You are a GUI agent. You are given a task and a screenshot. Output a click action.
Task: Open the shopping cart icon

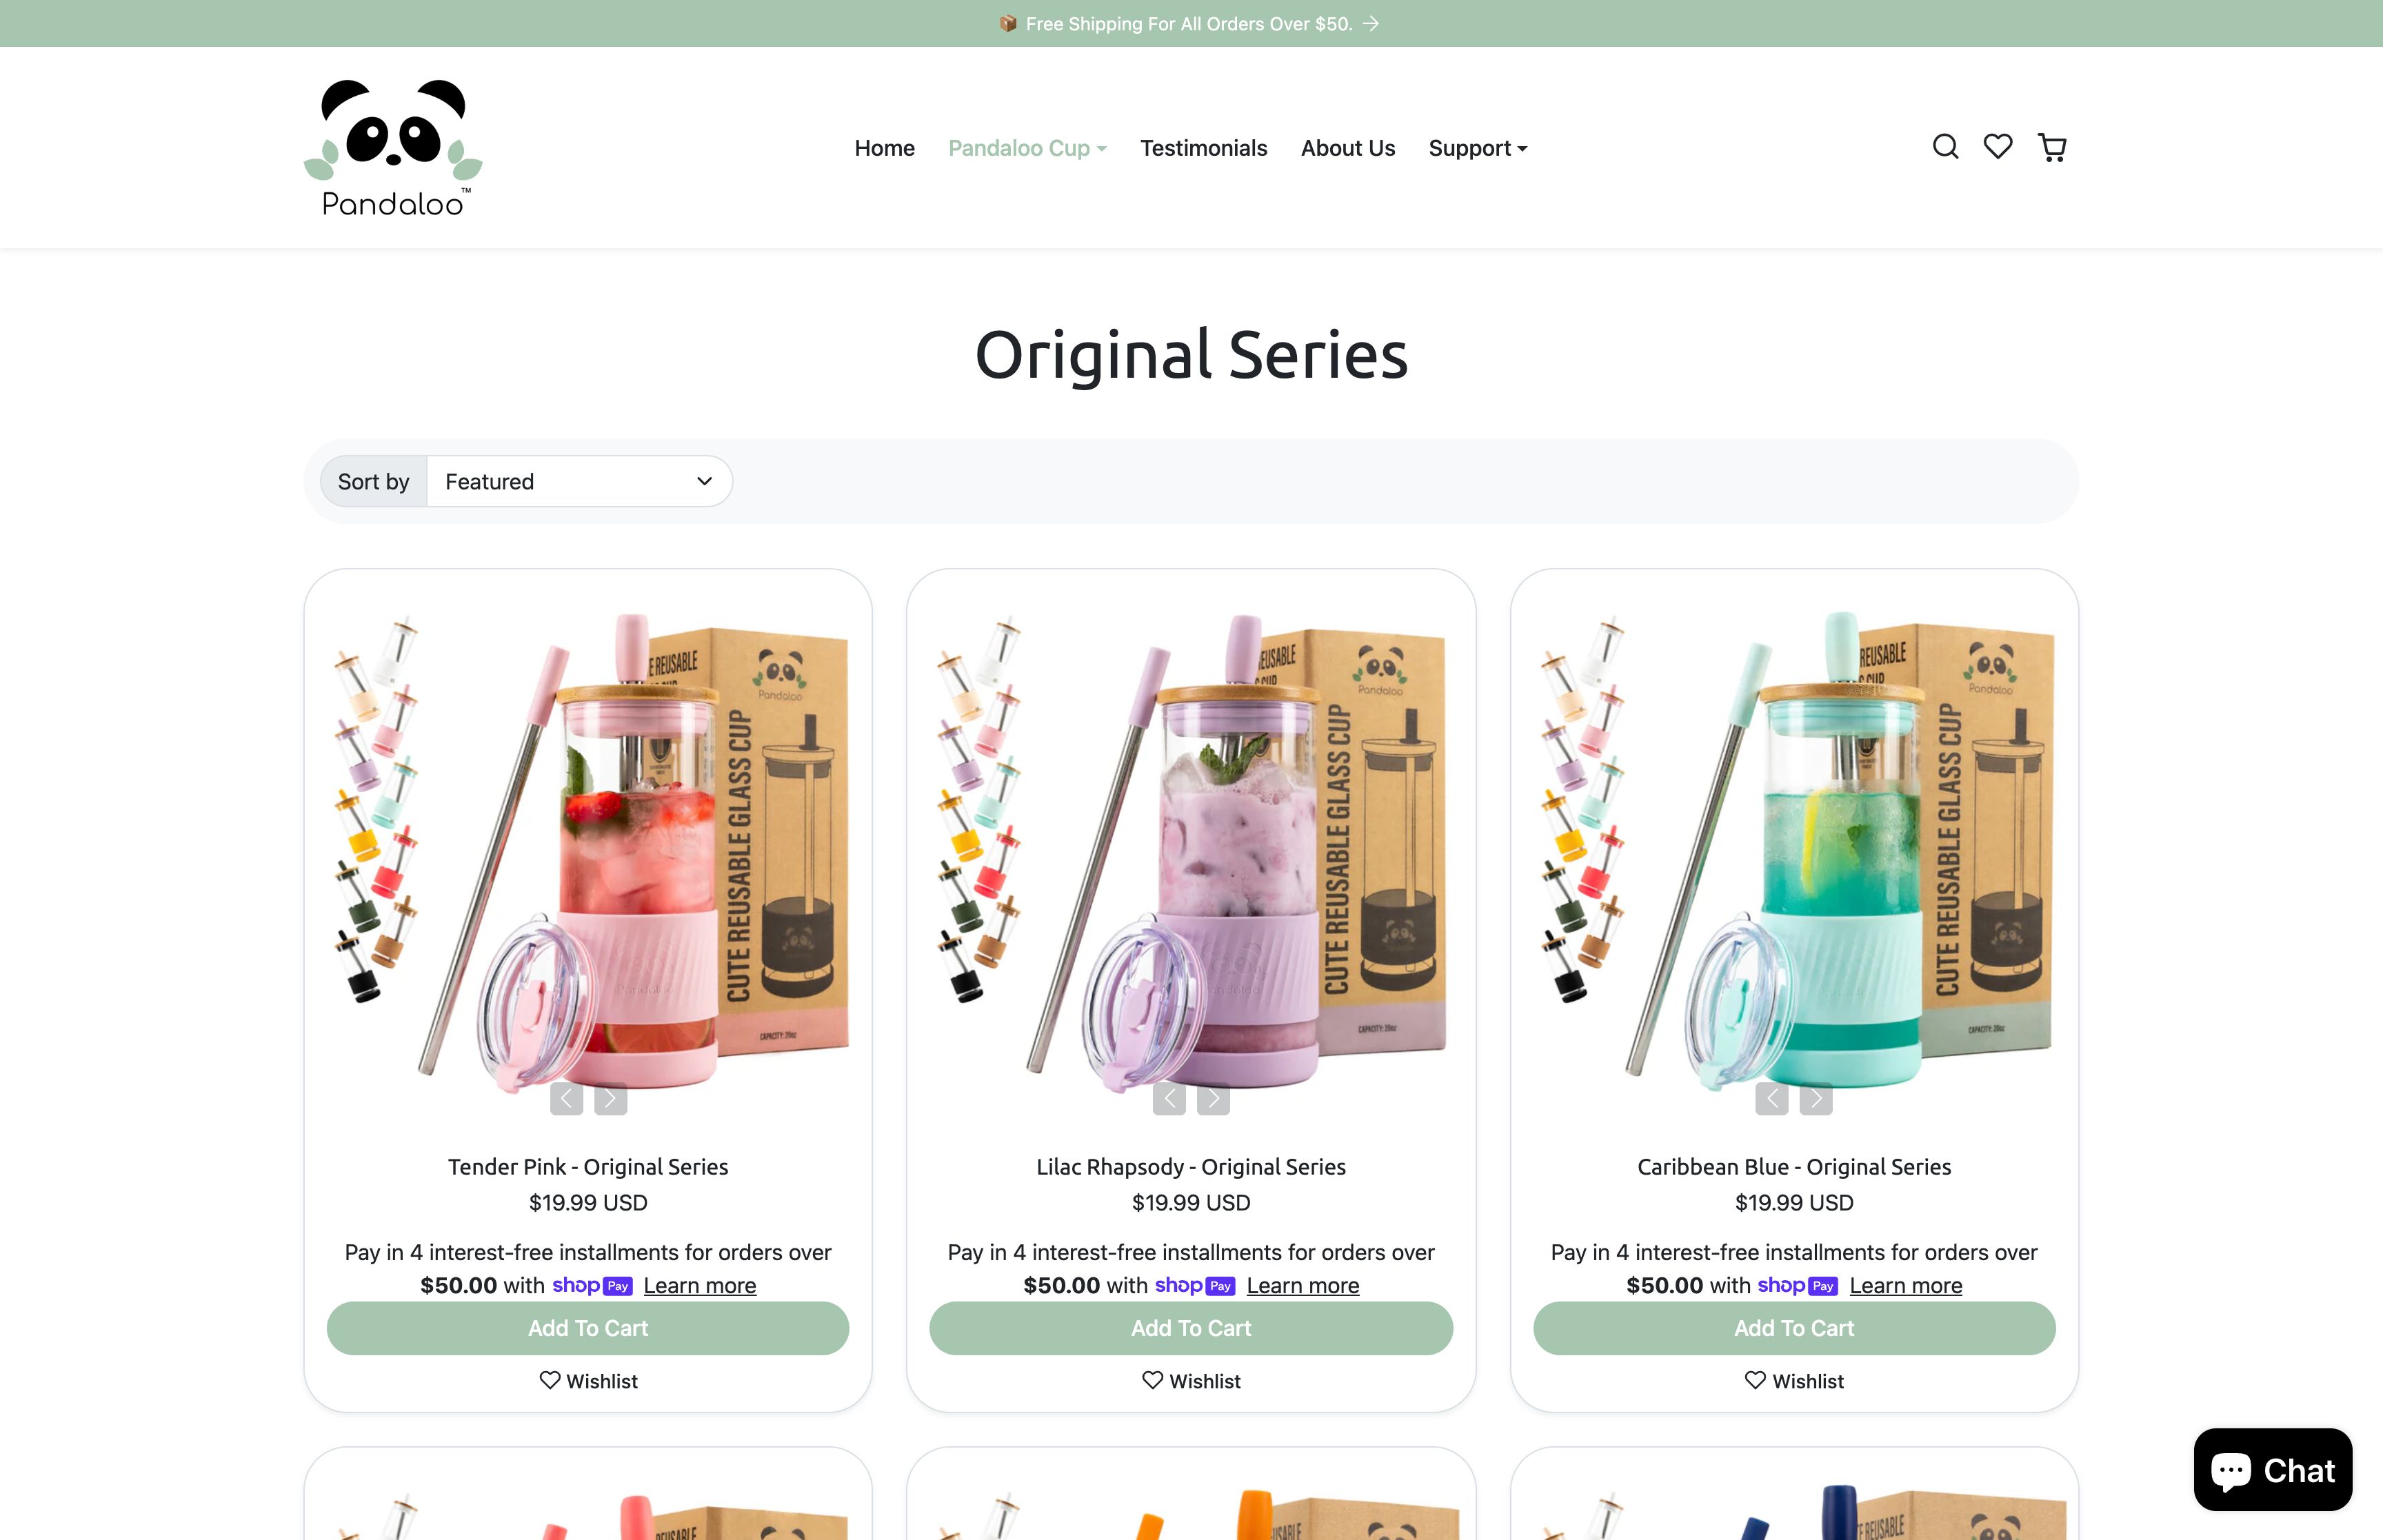coord(2052,147)
